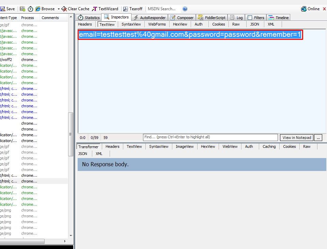Click the camera screenshot icon in toolbar
Screen dimensions: 327x249
click(22, 9)
